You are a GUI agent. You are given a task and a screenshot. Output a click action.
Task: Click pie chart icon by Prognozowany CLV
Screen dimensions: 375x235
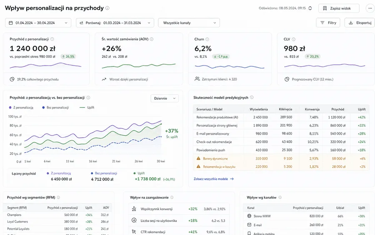(x=287, y=79)
